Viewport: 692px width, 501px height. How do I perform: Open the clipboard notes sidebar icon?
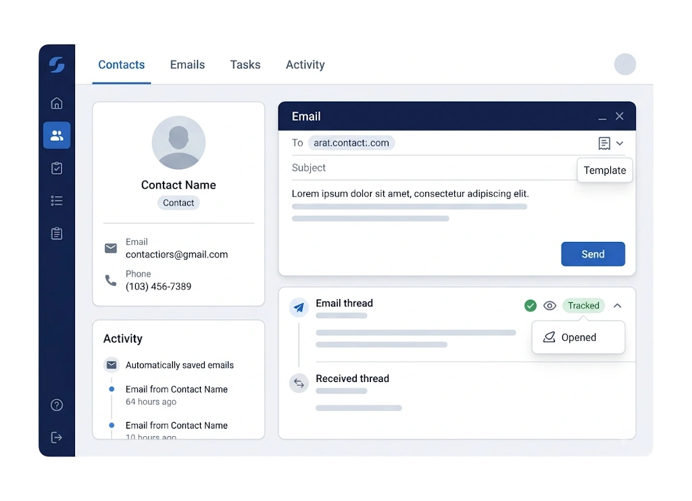[x=57, y=233]
